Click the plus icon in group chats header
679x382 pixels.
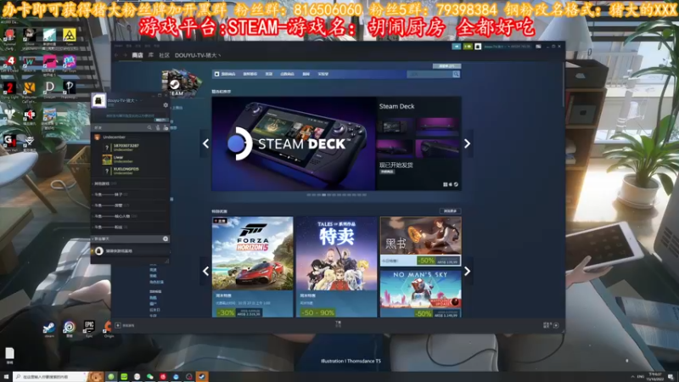pos(166,239)
